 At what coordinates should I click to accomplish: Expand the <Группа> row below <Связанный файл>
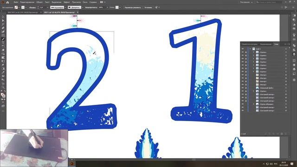pos(253,91)
